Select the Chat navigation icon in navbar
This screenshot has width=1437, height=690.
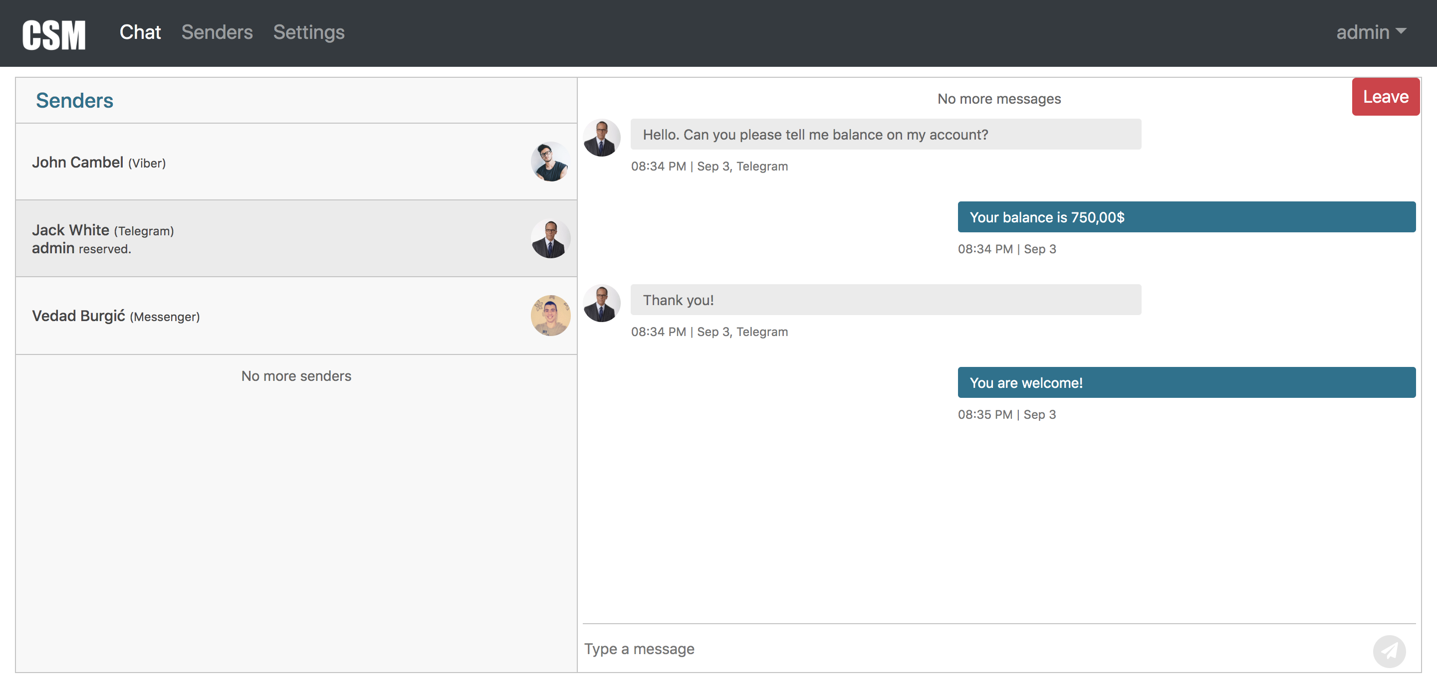[140, 32]
